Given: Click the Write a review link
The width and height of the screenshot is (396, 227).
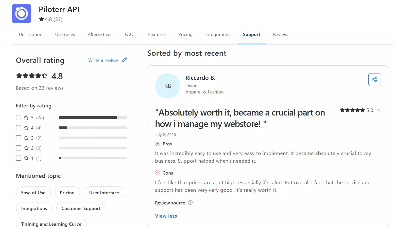Looking at the screenshot, I should point(103,60).
